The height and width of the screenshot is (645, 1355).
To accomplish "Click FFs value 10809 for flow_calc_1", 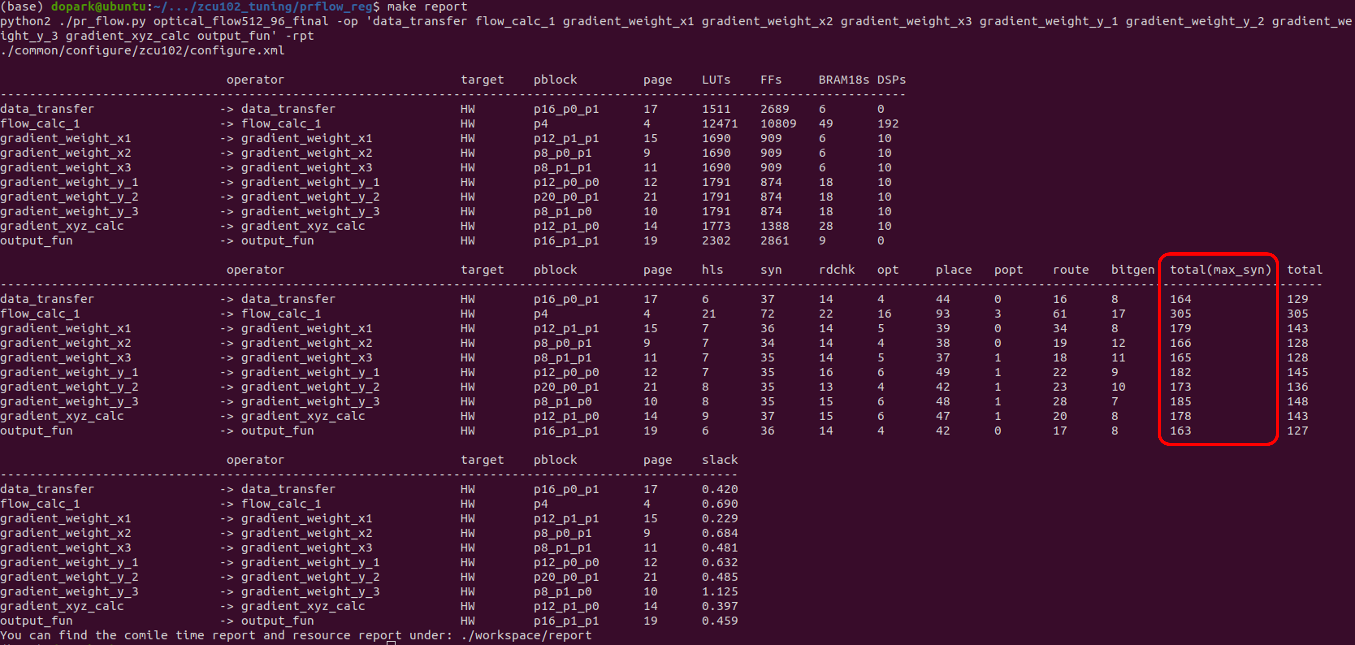I will pyautogui.click(x=778, y=124).
